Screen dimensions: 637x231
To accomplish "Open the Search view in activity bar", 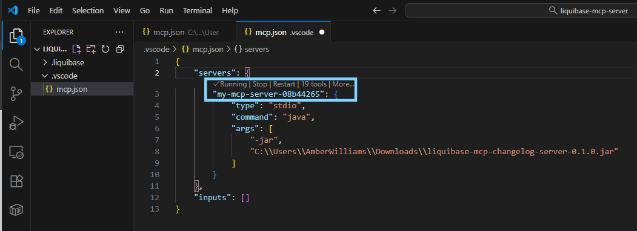I will tap(16, 64).
